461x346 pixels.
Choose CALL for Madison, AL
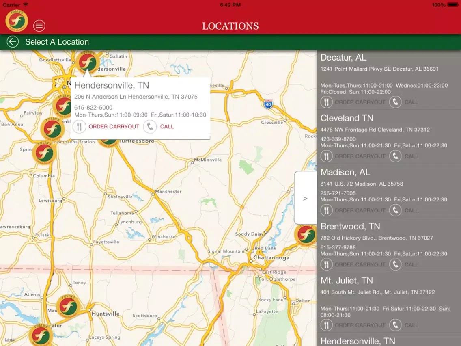pos(411,210)
